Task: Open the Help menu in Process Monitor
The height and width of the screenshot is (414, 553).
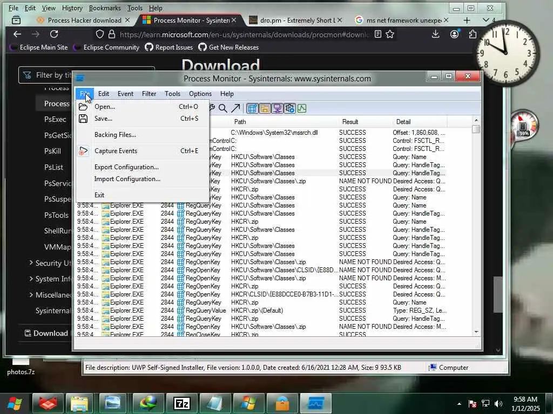Action: [x=227, y=94]
